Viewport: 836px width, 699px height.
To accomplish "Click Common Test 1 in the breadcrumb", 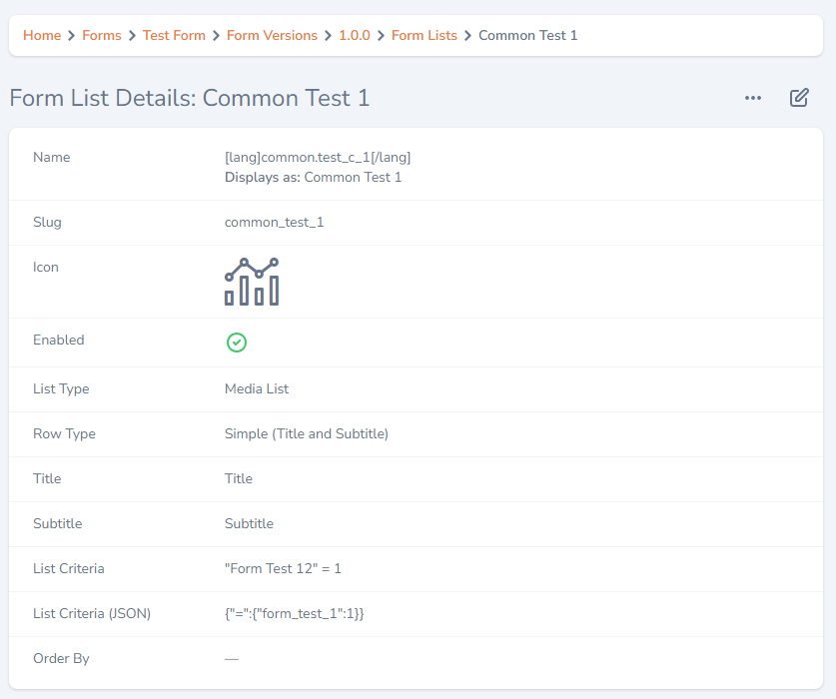I will 527,36.
